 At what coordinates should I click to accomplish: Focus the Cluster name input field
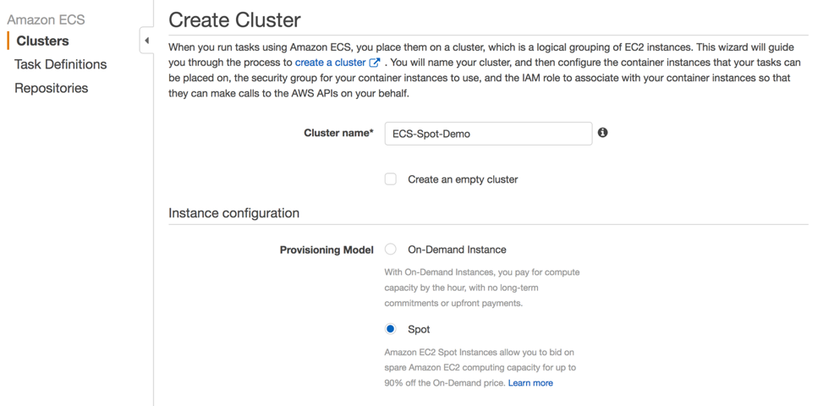(x=488, y=134)
